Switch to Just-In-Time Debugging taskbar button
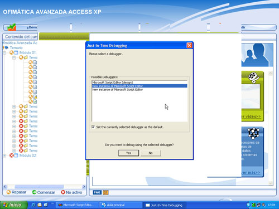 click(165, 205)
